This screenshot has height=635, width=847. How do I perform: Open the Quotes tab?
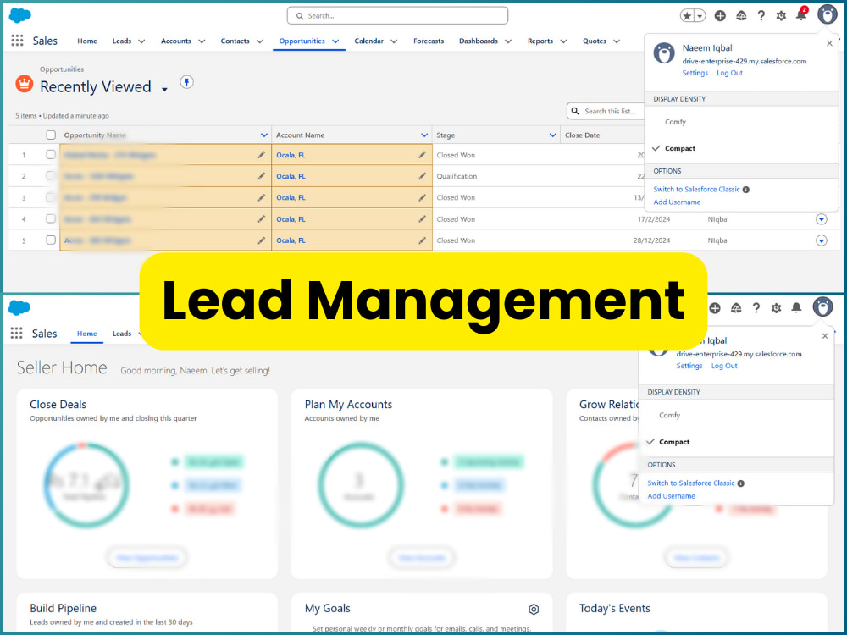[595, 41]
